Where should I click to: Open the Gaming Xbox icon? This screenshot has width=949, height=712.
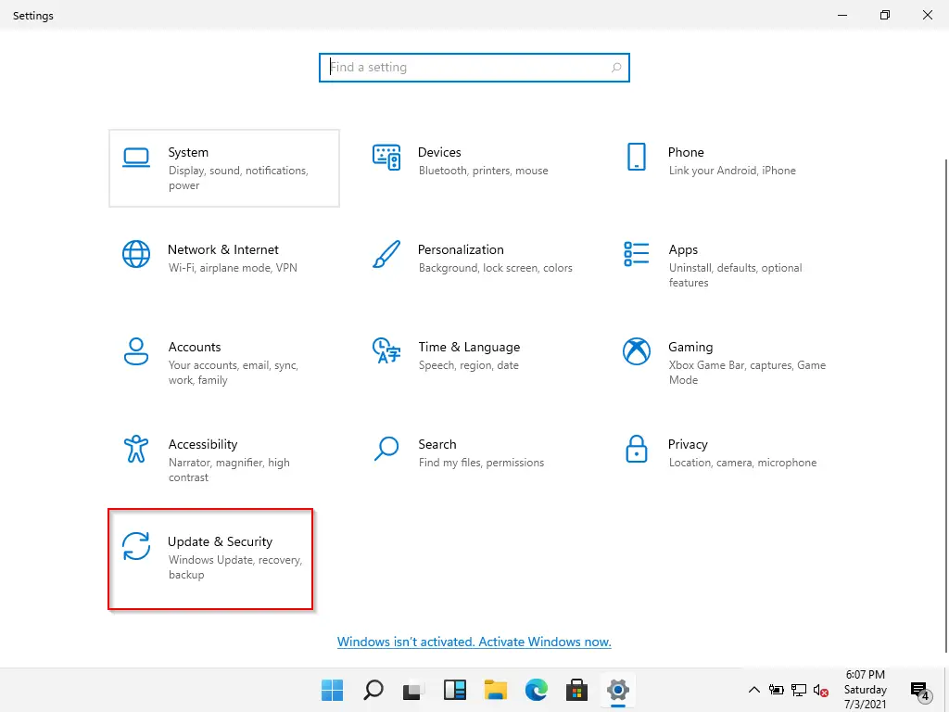[x=636, y=351]
